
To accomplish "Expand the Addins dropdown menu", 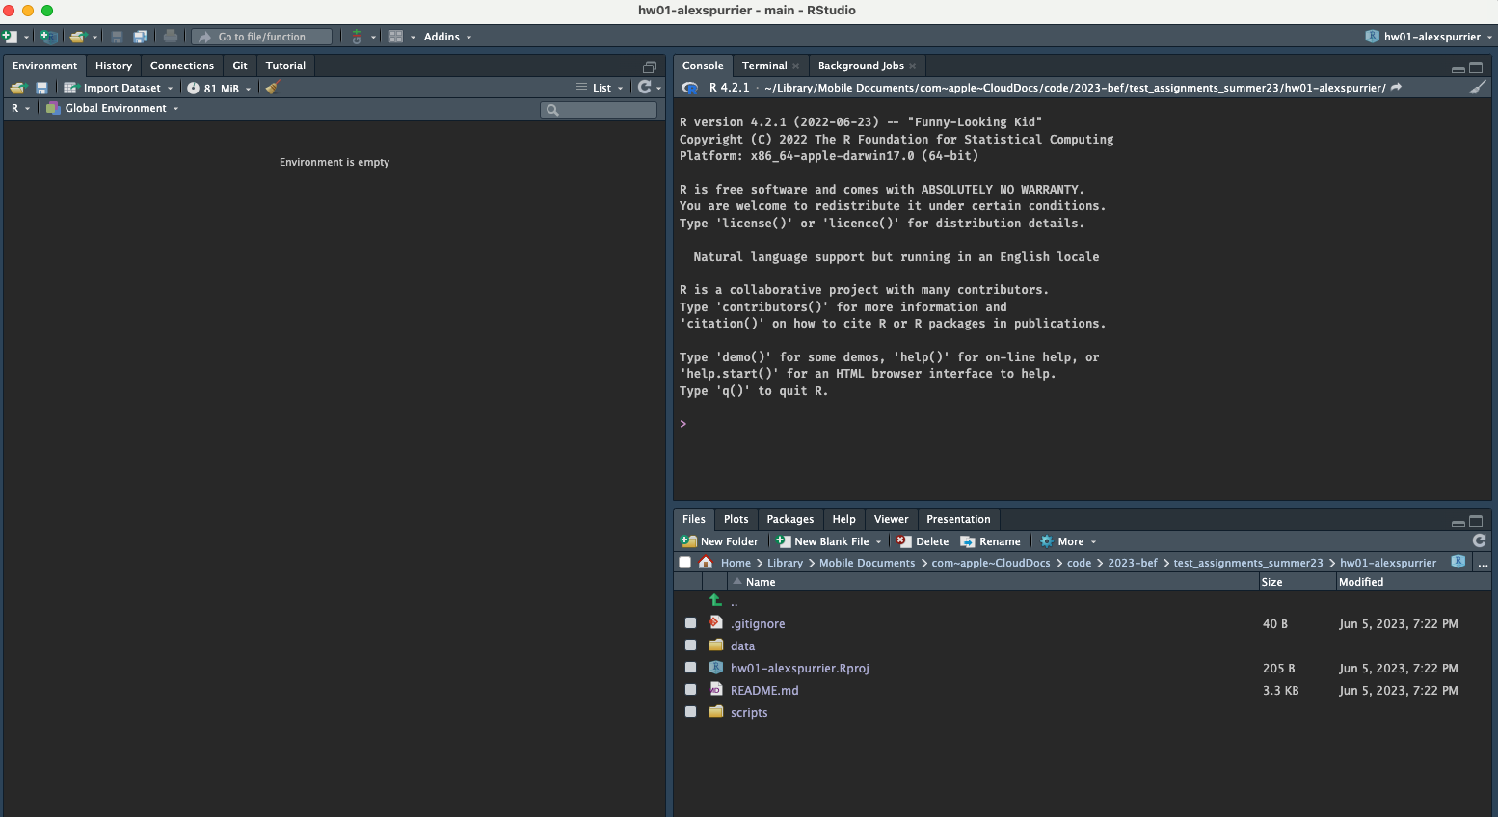I will point(447,37).
